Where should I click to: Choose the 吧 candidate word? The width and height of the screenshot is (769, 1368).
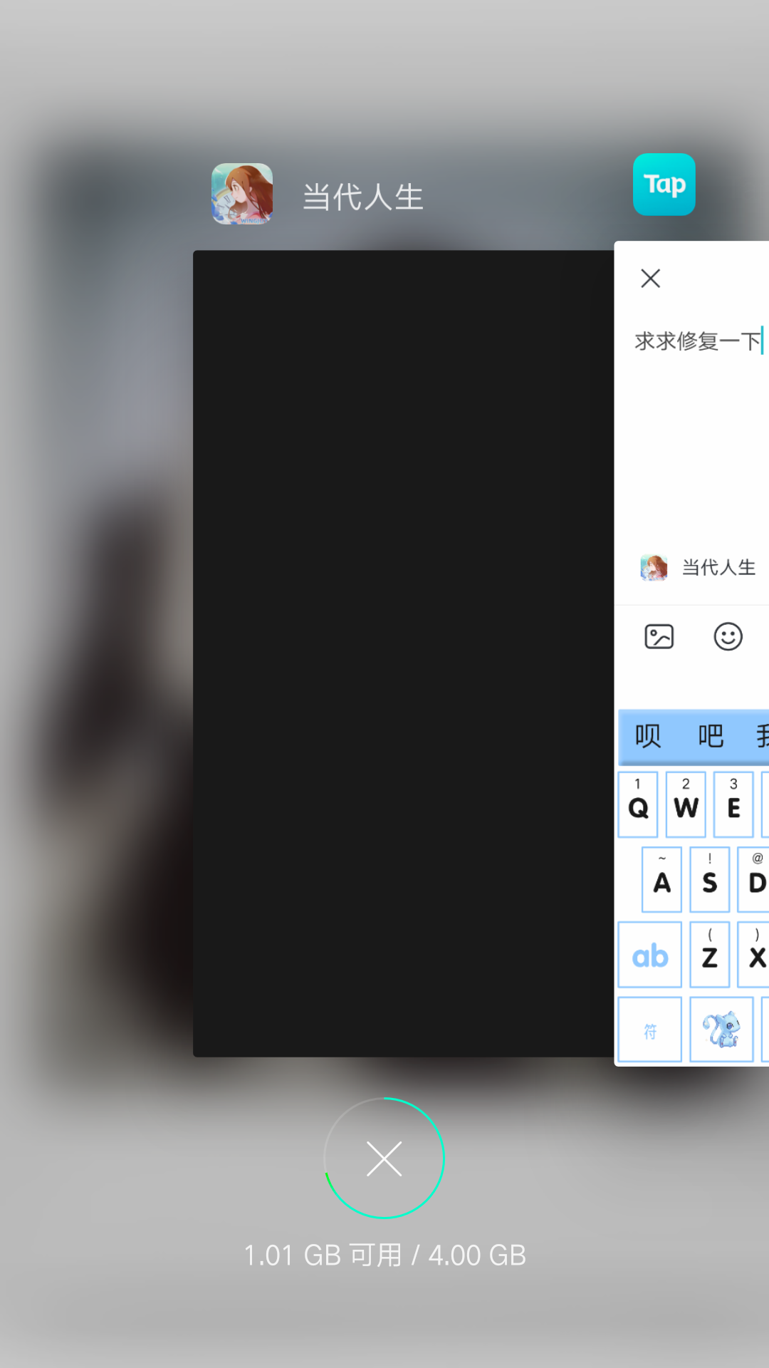pos(711,736)
